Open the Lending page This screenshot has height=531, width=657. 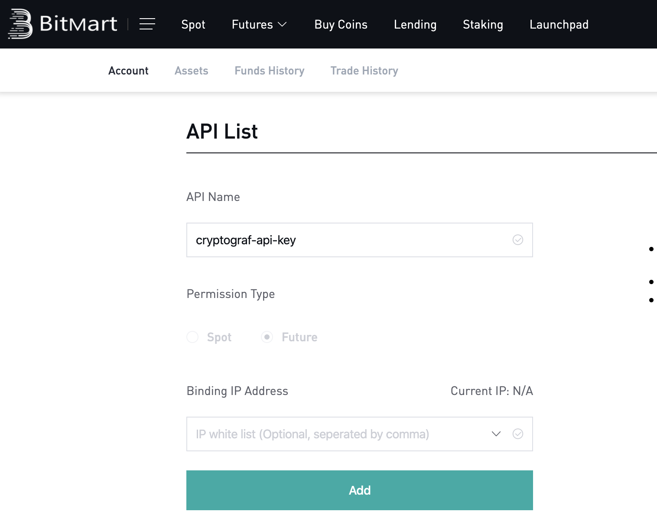pyautogui.click(x=415, y=25)
